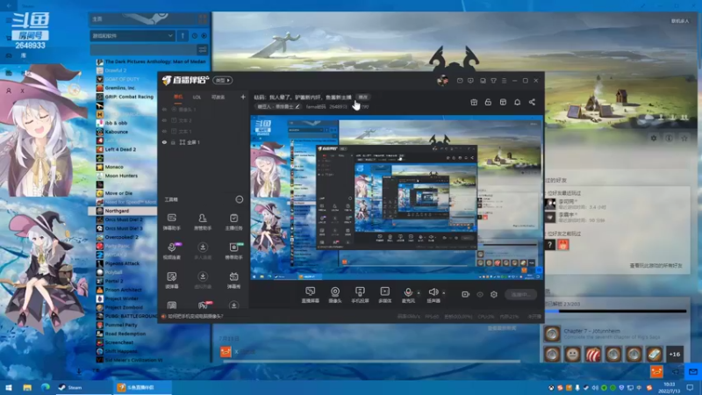Open Steam library filter settings icon
Image resolution: width=702 pixels, height=395 pixels.
click(203, 49)
